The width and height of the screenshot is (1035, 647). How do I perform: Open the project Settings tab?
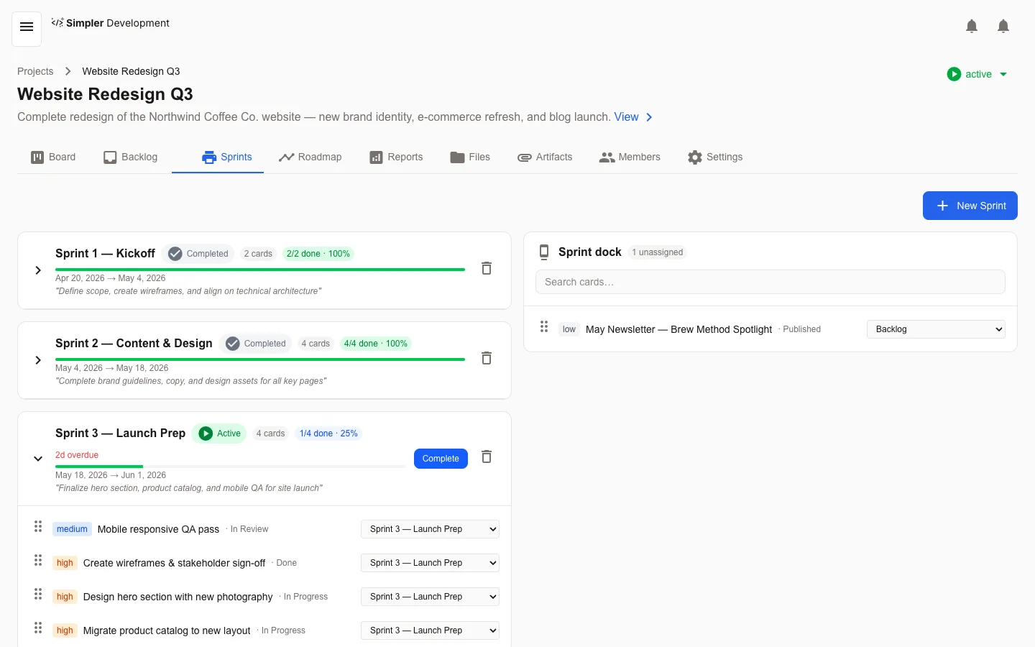pos(715,157)
